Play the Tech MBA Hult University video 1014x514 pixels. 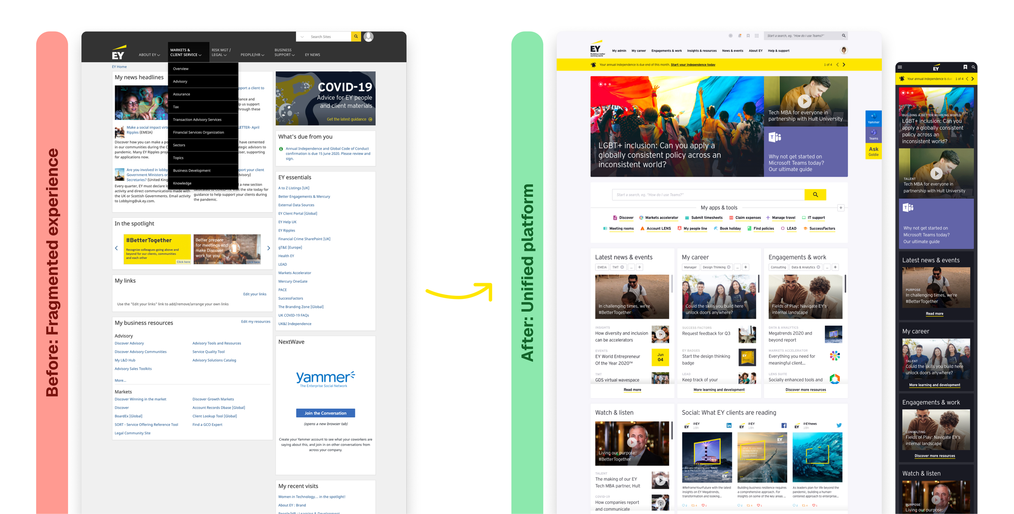[805, 101]
